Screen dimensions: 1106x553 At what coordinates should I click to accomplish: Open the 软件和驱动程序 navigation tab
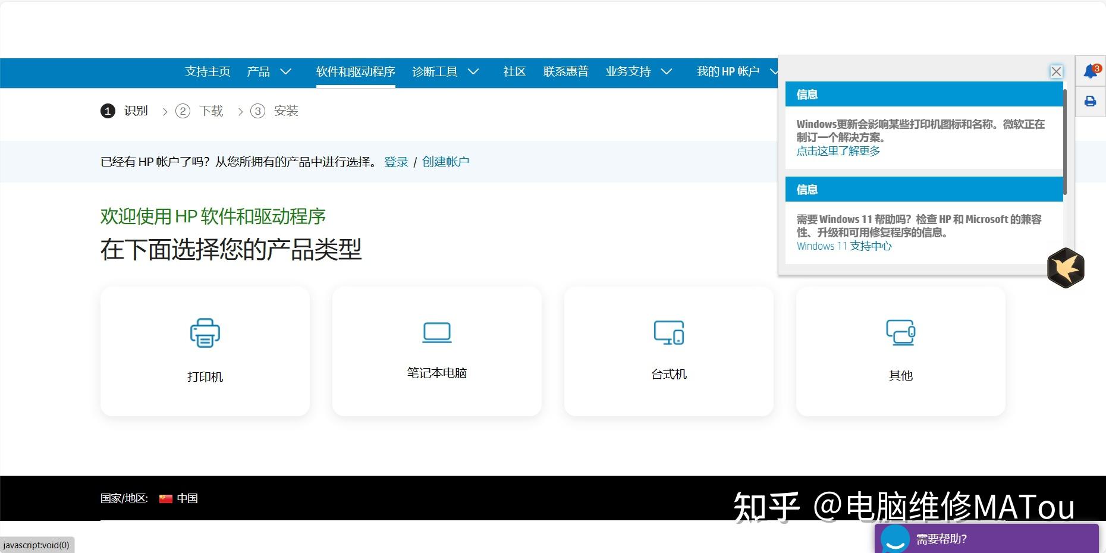click(356, 72)
